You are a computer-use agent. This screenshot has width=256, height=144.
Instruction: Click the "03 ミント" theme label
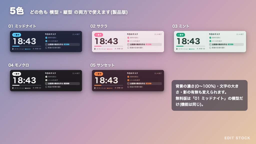tap(181, 26)
